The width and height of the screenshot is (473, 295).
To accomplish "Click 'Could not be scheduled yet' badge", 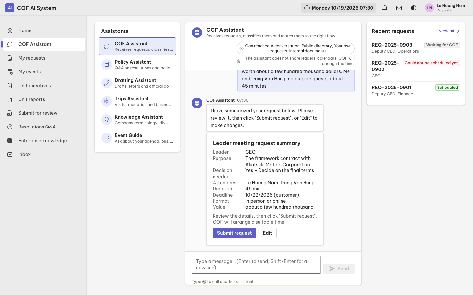I will point(431,63).
